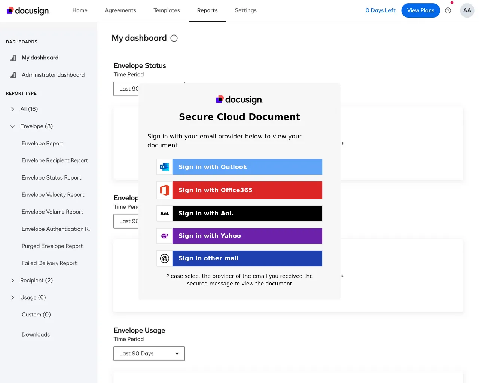Click the Outlook icon in sign-in dialog
The height and width of the screenshot is (383, 479).
click(x=165, y=167)
